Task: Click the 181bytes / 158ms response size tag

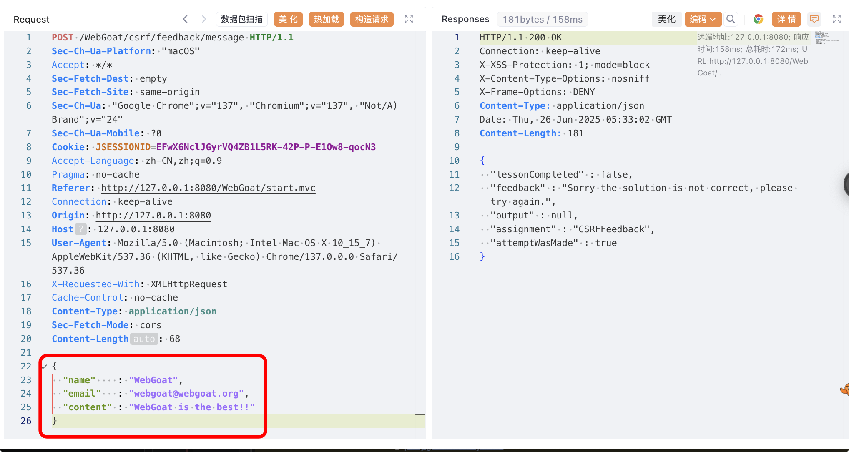Action: pos(542,19)
